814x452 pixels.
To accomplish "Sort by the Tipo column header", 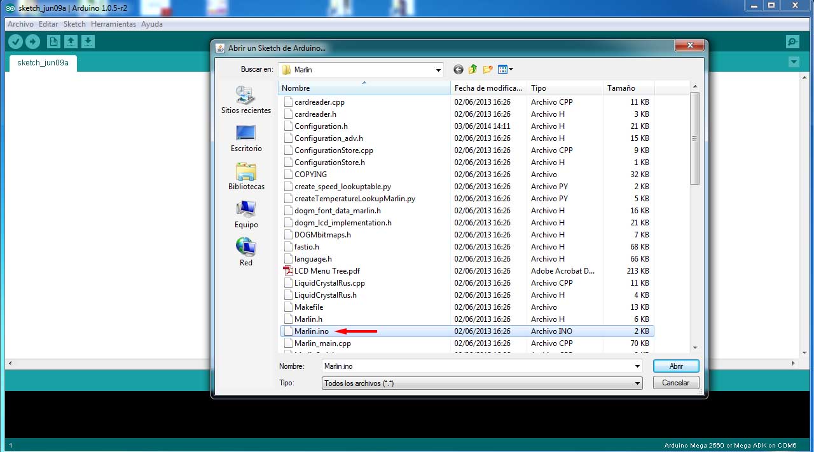I will [x=565, y=88].
